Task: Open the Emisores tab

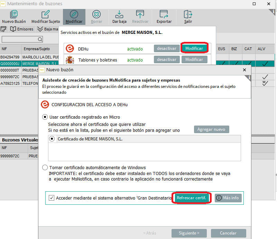Action: 22,29
